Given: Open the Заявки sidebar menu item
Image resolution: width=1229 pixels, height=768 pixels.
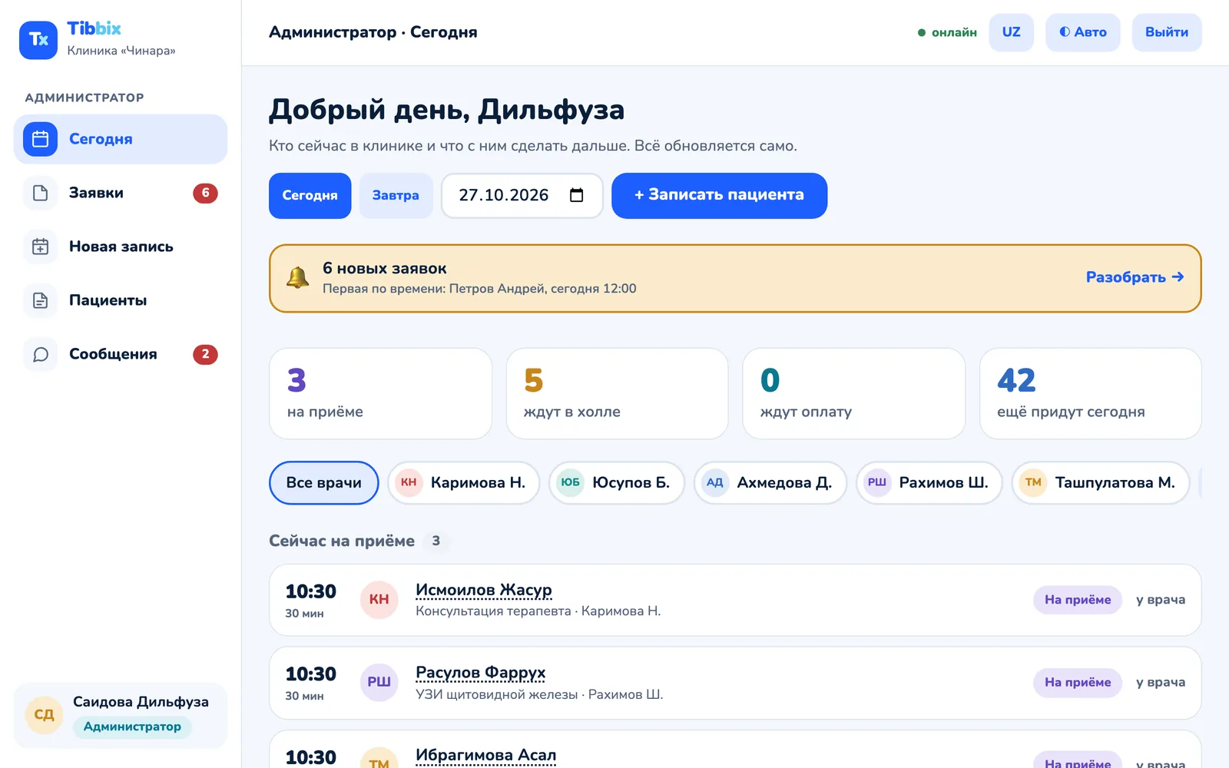Looking at the screenshot, I should coord(121,193).
